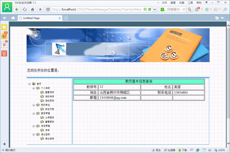Collapse the 消息管理 tree node
Viewport: 230px width, 153px height.
click(33, 126)
